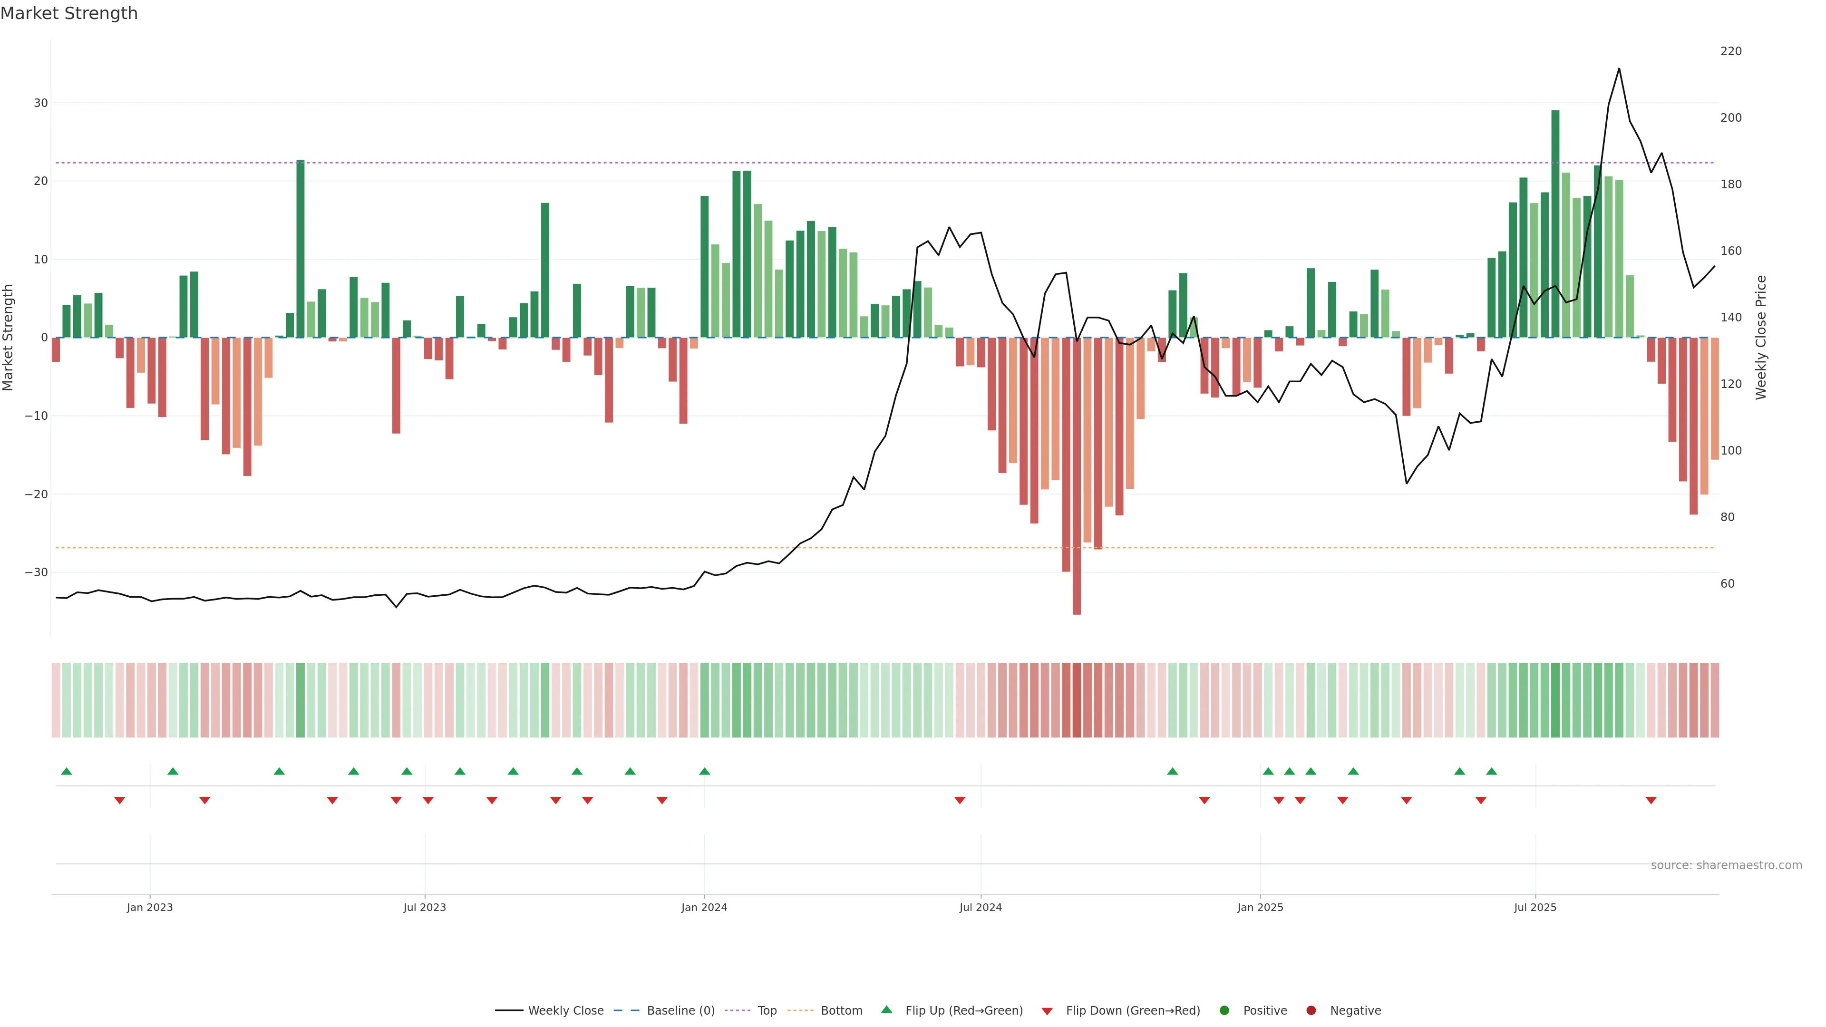This screenshot has height=1027, width=1826.
Task: Click the Weekly Close Price axis title
Action: coord(1761,338)
